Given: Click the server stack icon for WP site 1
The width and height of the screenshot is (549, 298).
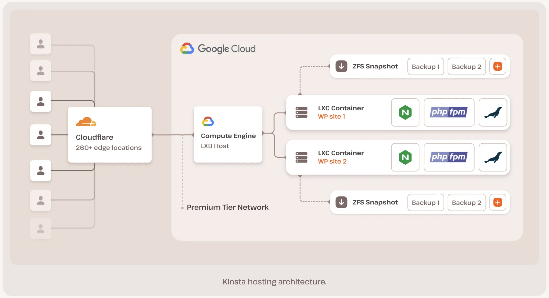Looking at the screenshot, I should (301, 112).
